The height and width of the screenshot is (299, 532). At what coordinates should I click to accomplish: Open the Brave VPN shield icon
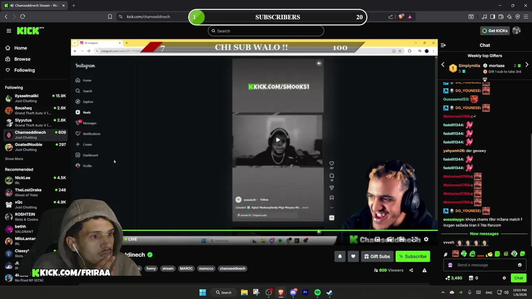tap(517, 17)
